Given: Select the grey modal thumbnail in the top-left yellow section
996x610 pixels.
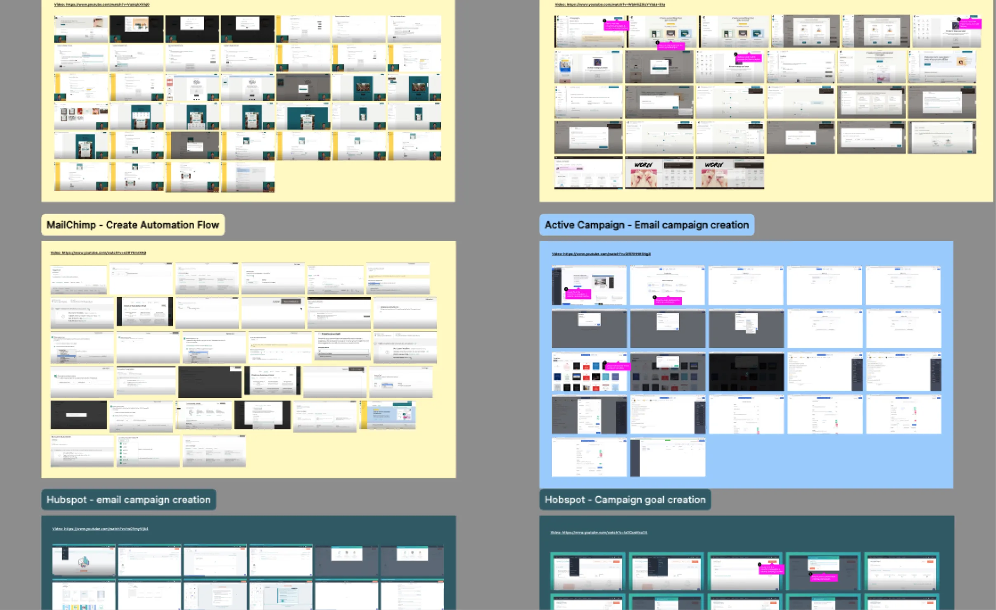Looking at the screenshot, I should 303,87.
